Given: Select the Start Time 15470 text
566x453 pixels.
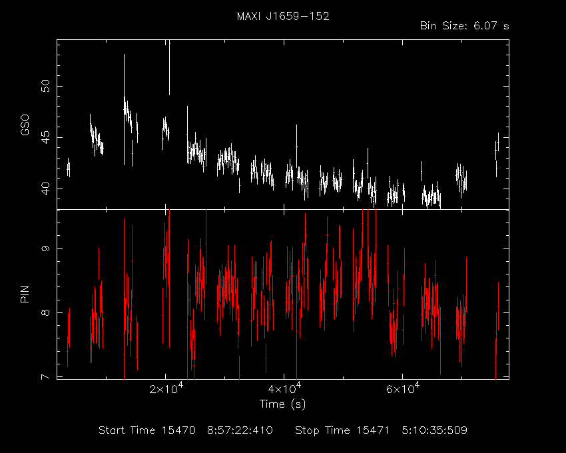Looking at the screenshot, I should pos(147,430).
